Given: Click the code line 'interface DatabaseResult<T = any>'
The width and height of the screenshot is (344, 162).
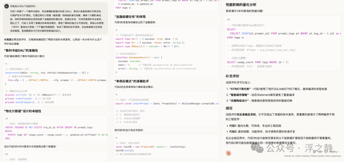Looking at the screenshot, I should coord(139,57).
